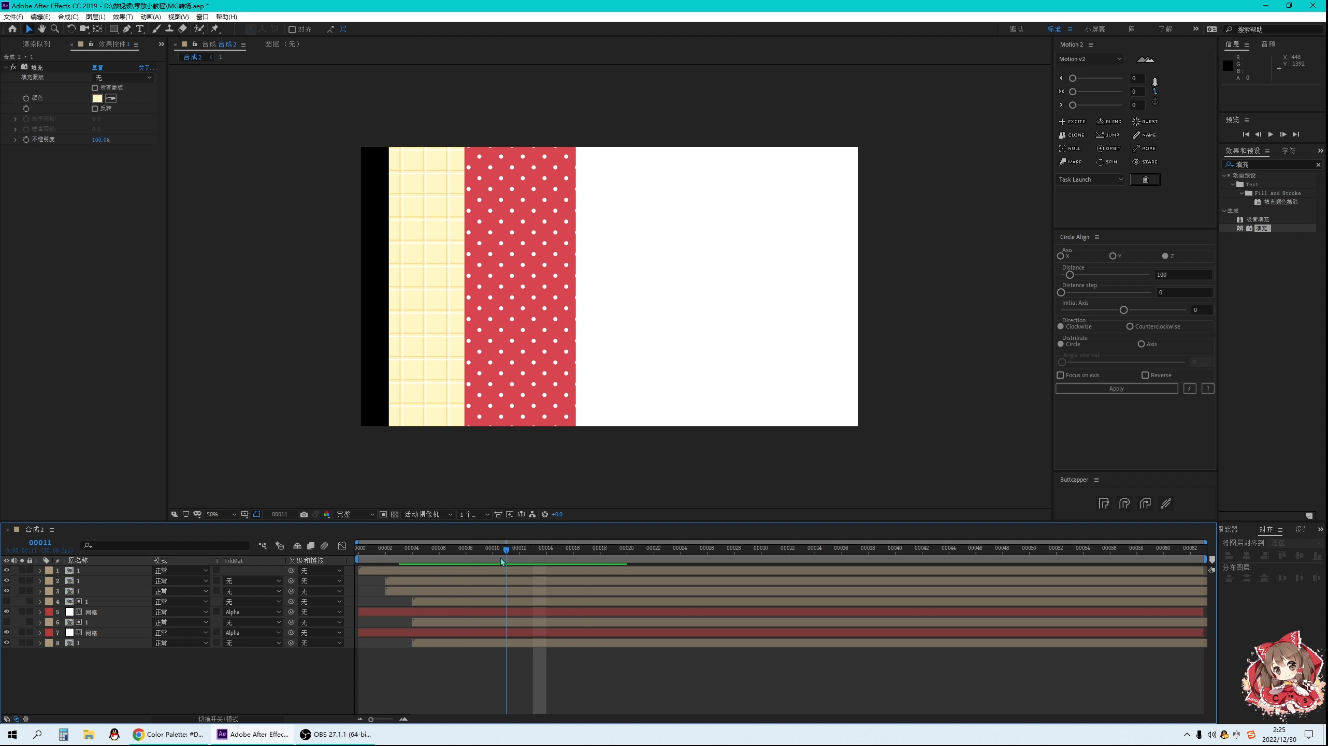1328x746 pixels.
Task: Open the 完整 resolution dropdown
Action: [355, 514]
